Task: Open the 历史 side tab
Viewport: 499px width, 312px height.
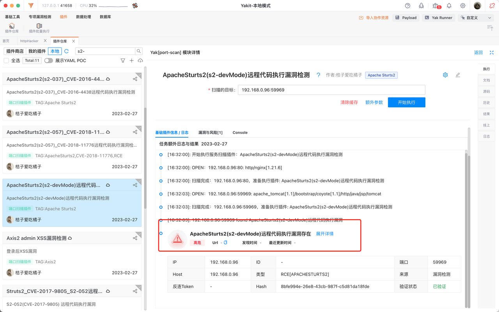Action: 486,103
